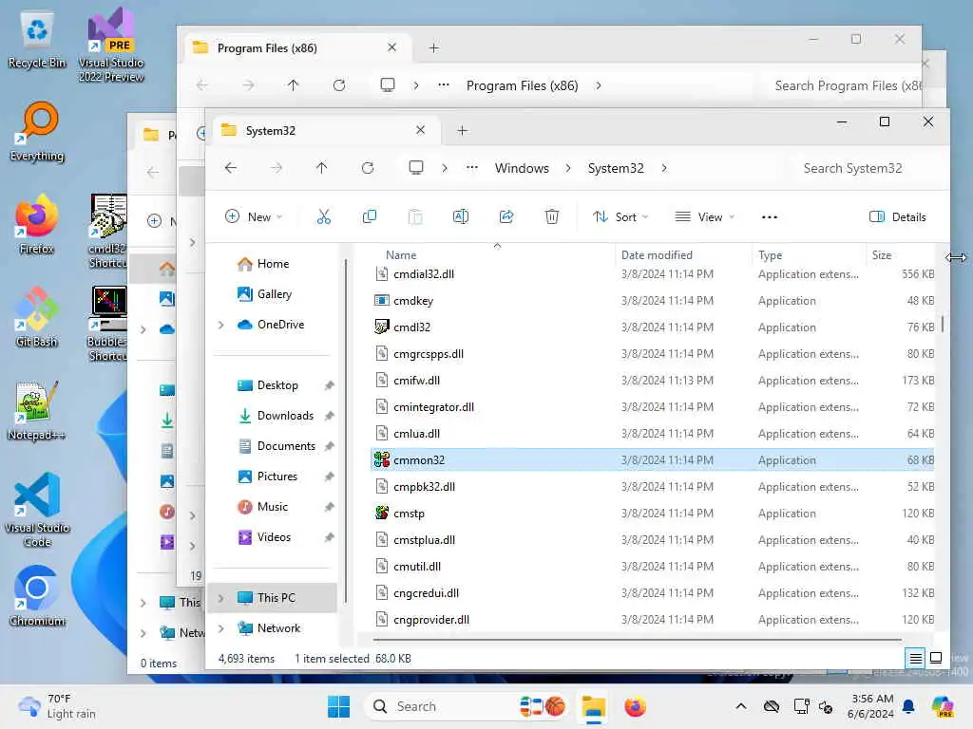Open the See more options ellipsis in System32 toolbar
Viewport: 973px width, 729px height.
tap(770, 217)
